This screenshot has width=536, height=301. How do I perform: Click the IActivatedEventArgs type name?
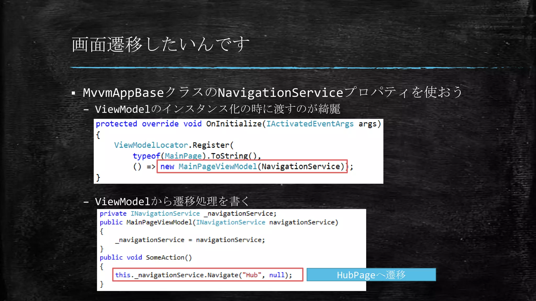[310, 124]
